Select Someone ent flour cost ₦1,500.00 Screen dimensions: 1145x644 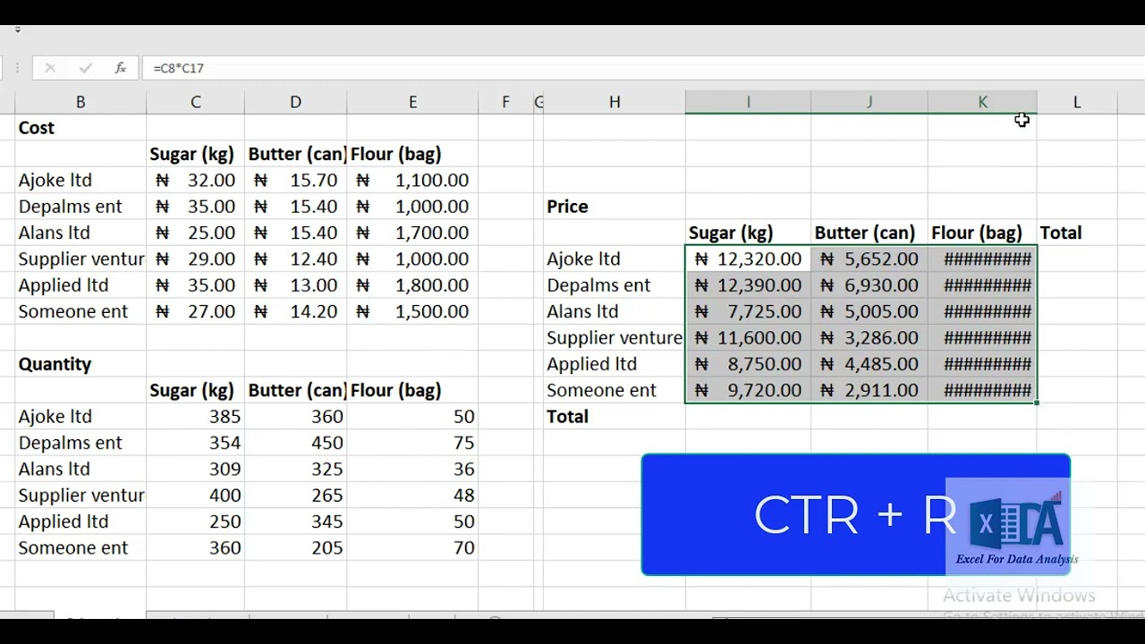point(412,311)
